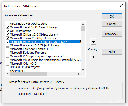The image size is (128, 106).
Task: Enable Microsoft VBScript Regular Expressions 5.5
Action: pyautogui.click(x=8, y=56)
